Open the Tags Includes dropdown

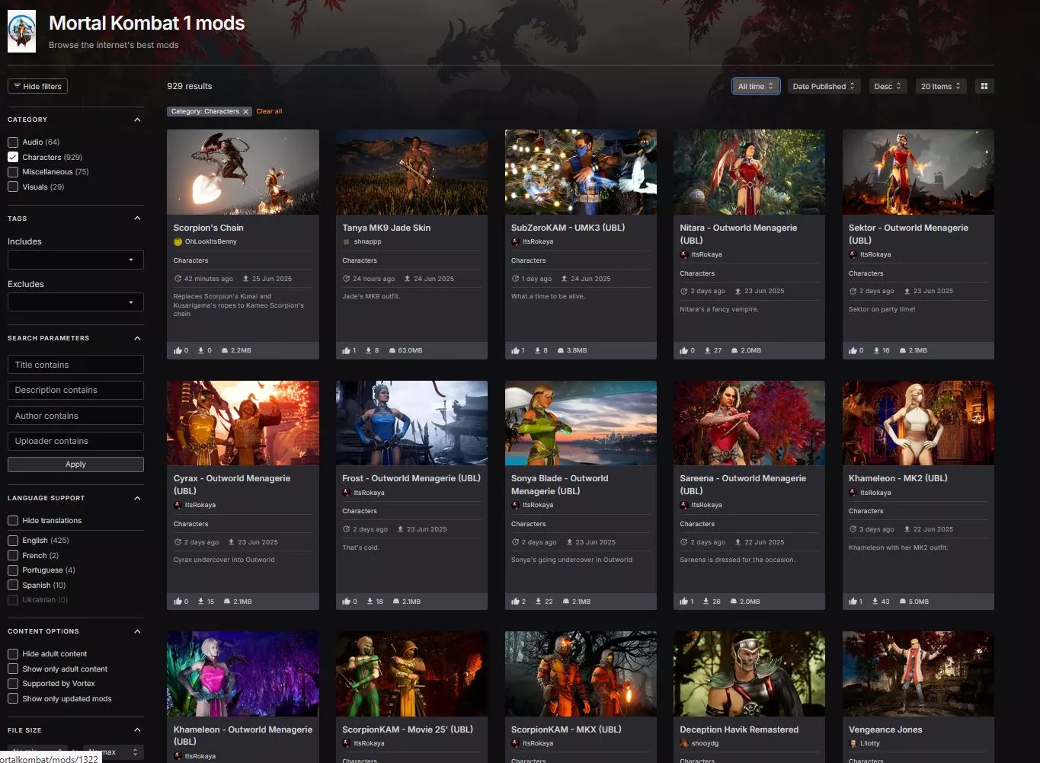[75, 260]
